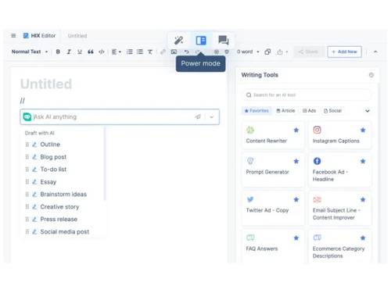391x293 pixels.
Task: Select the Article category tab
Action: coord(285,111)
